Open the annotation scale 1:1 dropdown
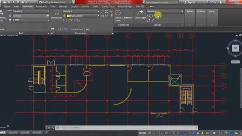The width and height of the screenshot is (242, 136). (208, 133)
